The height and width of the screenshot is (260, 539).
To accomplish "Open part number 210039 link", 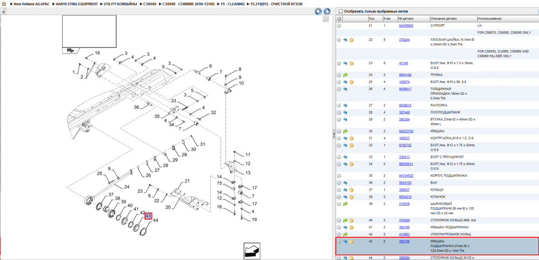I will point(404,203).
